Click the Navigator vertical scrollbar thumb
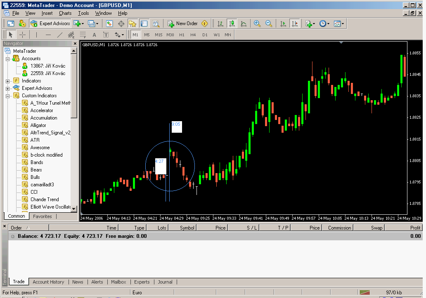 coord(73,86)
